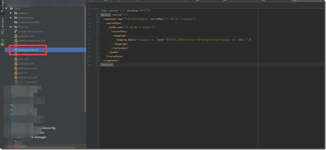Click line number 8 in the gutter
The image size is (326, 150).
pyautogui.click(x=89, y=40)
